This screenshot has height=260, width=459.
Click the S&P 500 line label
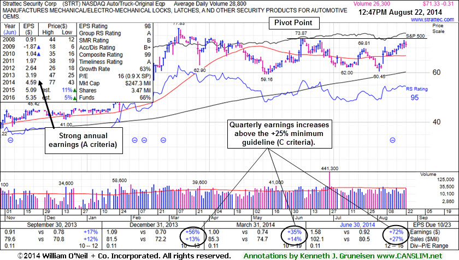[415, 36]
